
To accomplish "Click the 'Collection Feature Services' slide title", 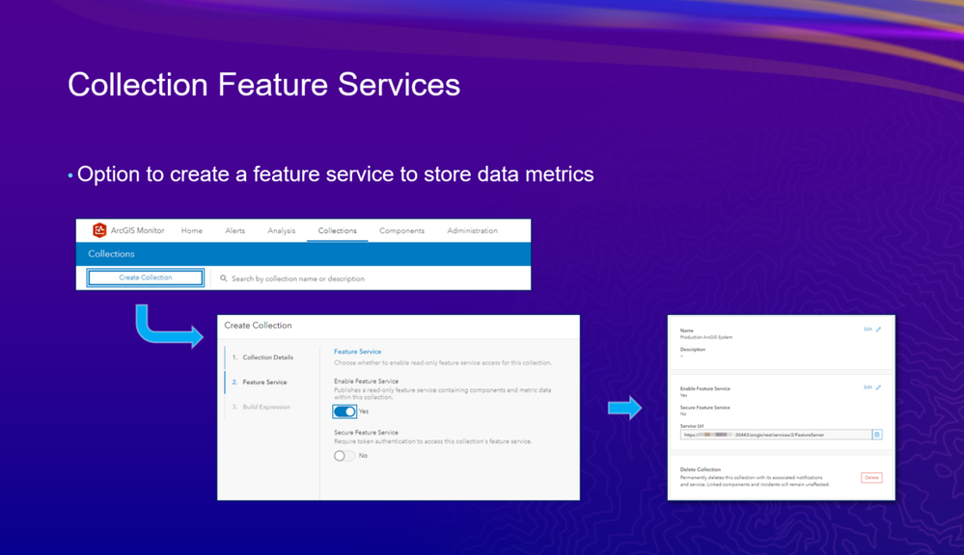I will pos(263,84).
